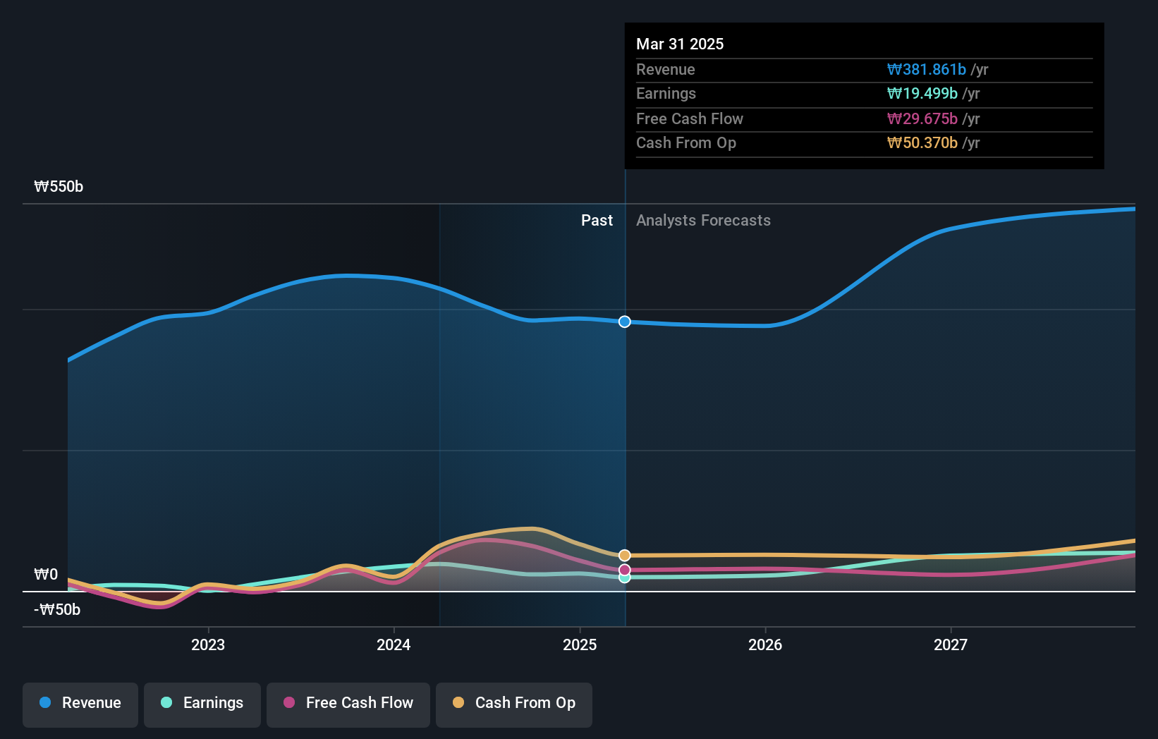
Task: Click the blue Revenue data point marker
Action: 625,322
